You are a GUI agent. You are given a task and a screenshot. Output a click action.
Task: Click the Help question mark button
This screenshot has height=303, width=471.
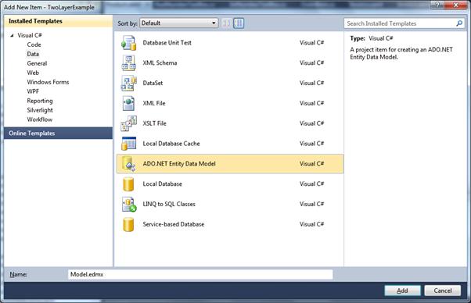(437, 5)
